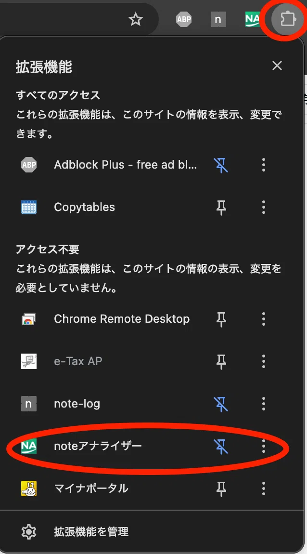Open the note-log toolbar extension icon
Screen dimensions: 307x554
[x=218, y=19]
